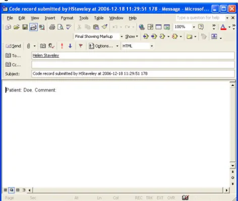Click the red message flag icon

tap(81, 46)
